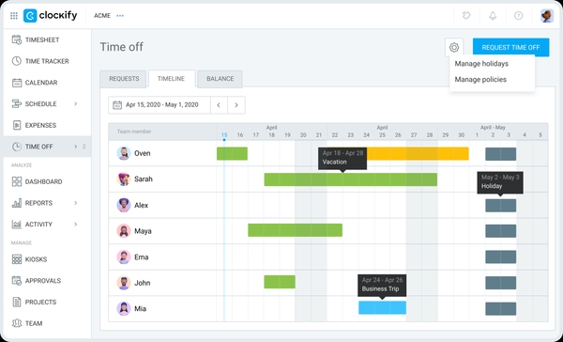Screen dimensions: 563x342
Task: Click the settings gear icon
Action: point(454,48)
